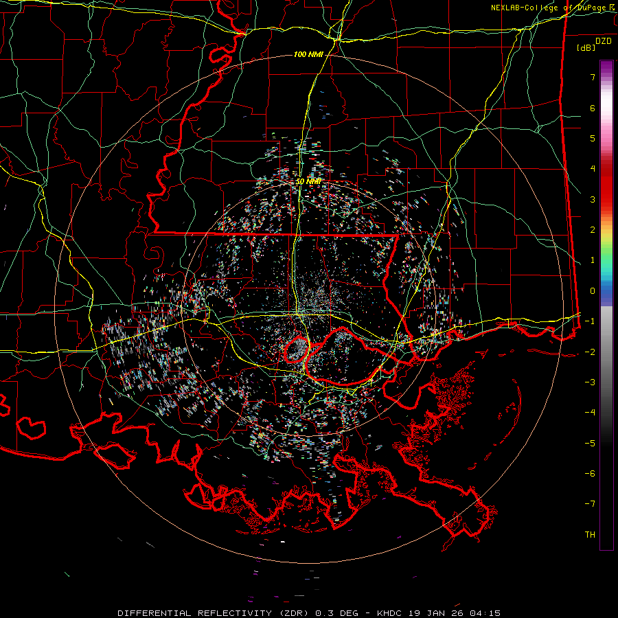The height and width of the screenshot is (618, 618).
Task: Click the 5 value on color scale
Action: [x=593, y=138]
